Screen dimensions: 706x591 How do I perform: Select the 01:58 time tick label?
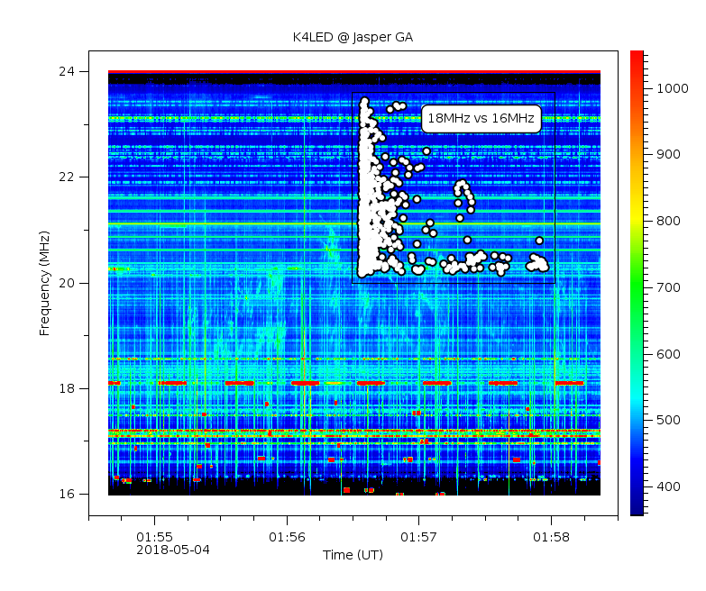(x=551, y=536)
